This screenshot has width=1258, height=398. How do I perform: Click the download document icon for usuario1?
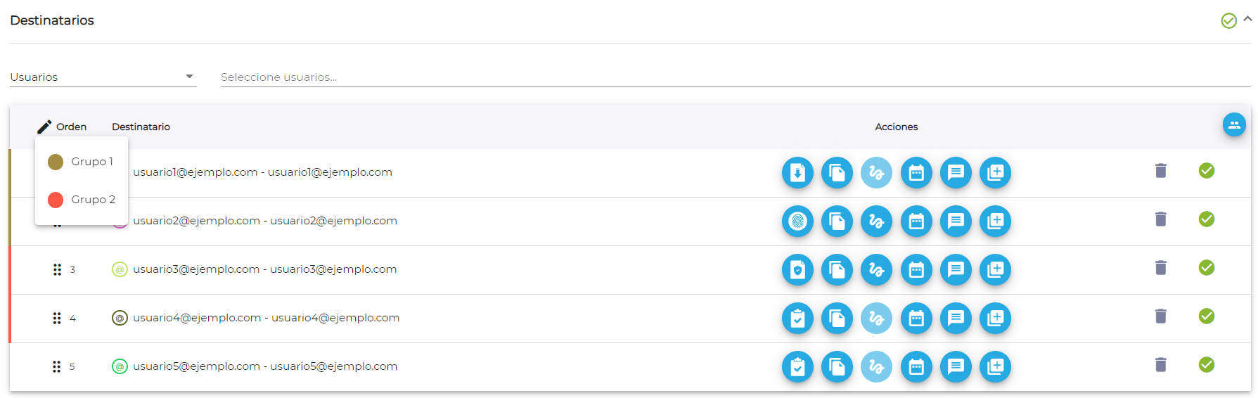(x=797, y=173)
